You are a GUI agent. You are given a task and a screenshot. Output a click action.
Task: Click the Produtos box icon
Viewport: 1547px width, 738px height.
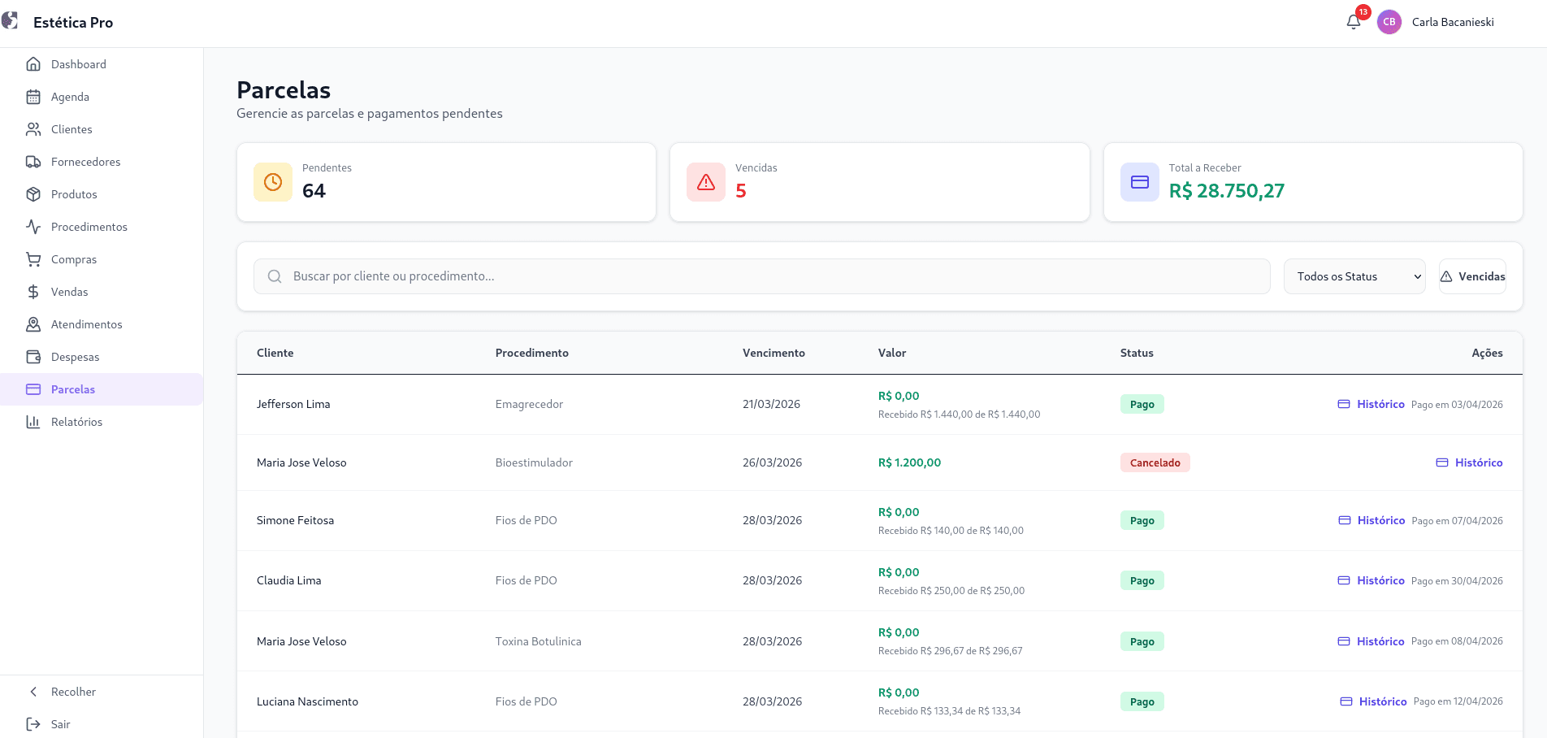pyautogui.click(x=33, y=194)
